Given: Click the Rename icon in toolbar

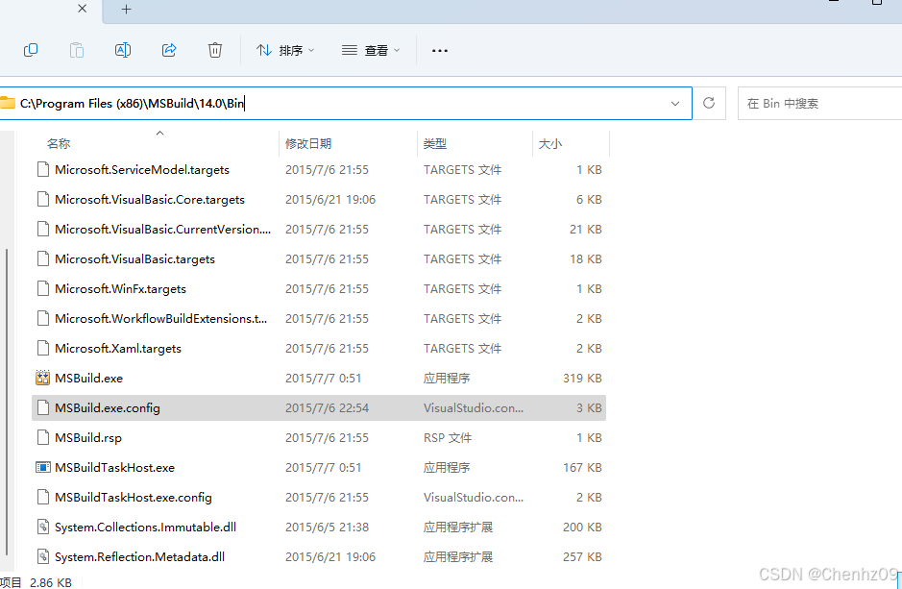Looking at the screenshot, I should (123, 50).
